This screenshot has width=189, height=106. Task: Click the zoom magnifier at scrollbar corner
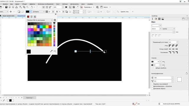tap(149, 95)
